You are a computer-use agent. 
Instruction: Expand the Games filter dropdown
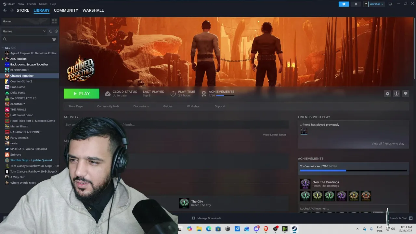pos(24,31)
